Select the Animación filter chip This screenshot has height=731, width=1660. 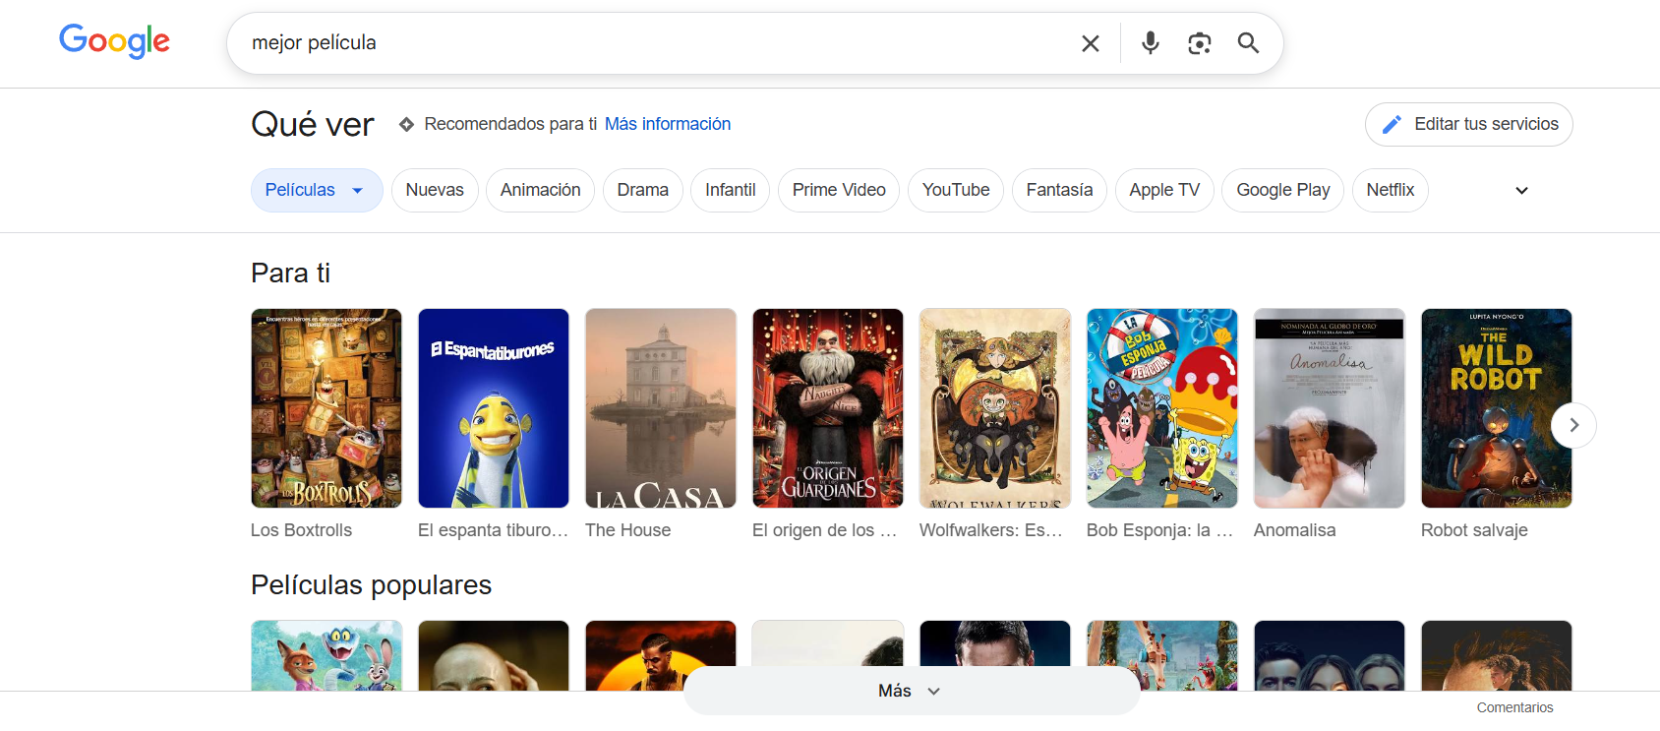pos(540,190)
